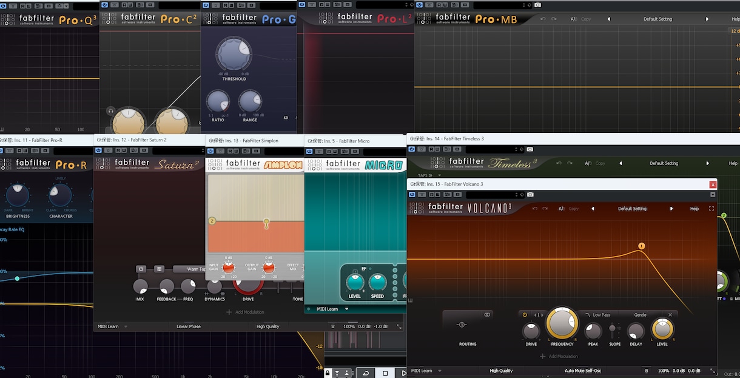This screenshot has width=740, height=378.
Task: Click the Volcano 3 footer output options icon
Action: tap(647, 370)
